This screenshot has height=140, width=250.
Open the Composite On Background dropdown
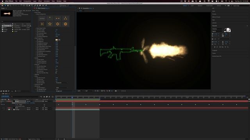(64, 91)
